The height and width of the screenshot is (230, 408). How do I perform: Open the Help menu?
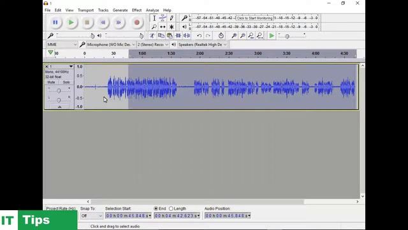[x=167, y=10]
